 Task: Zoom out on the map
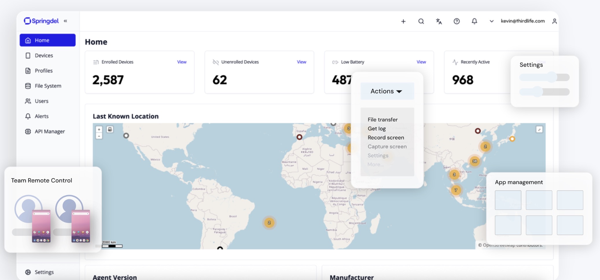tap(99, 136)
